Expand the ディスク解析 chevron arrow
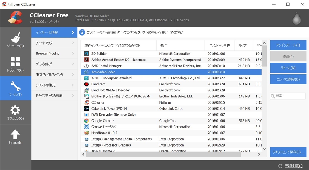309x170 pixels. point(73,64)
